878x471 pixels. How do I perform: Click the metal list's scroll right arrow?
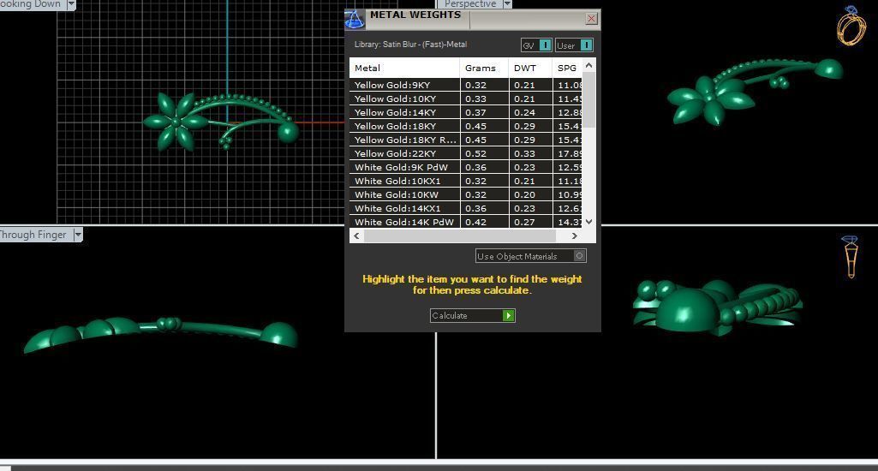(574, 235)
